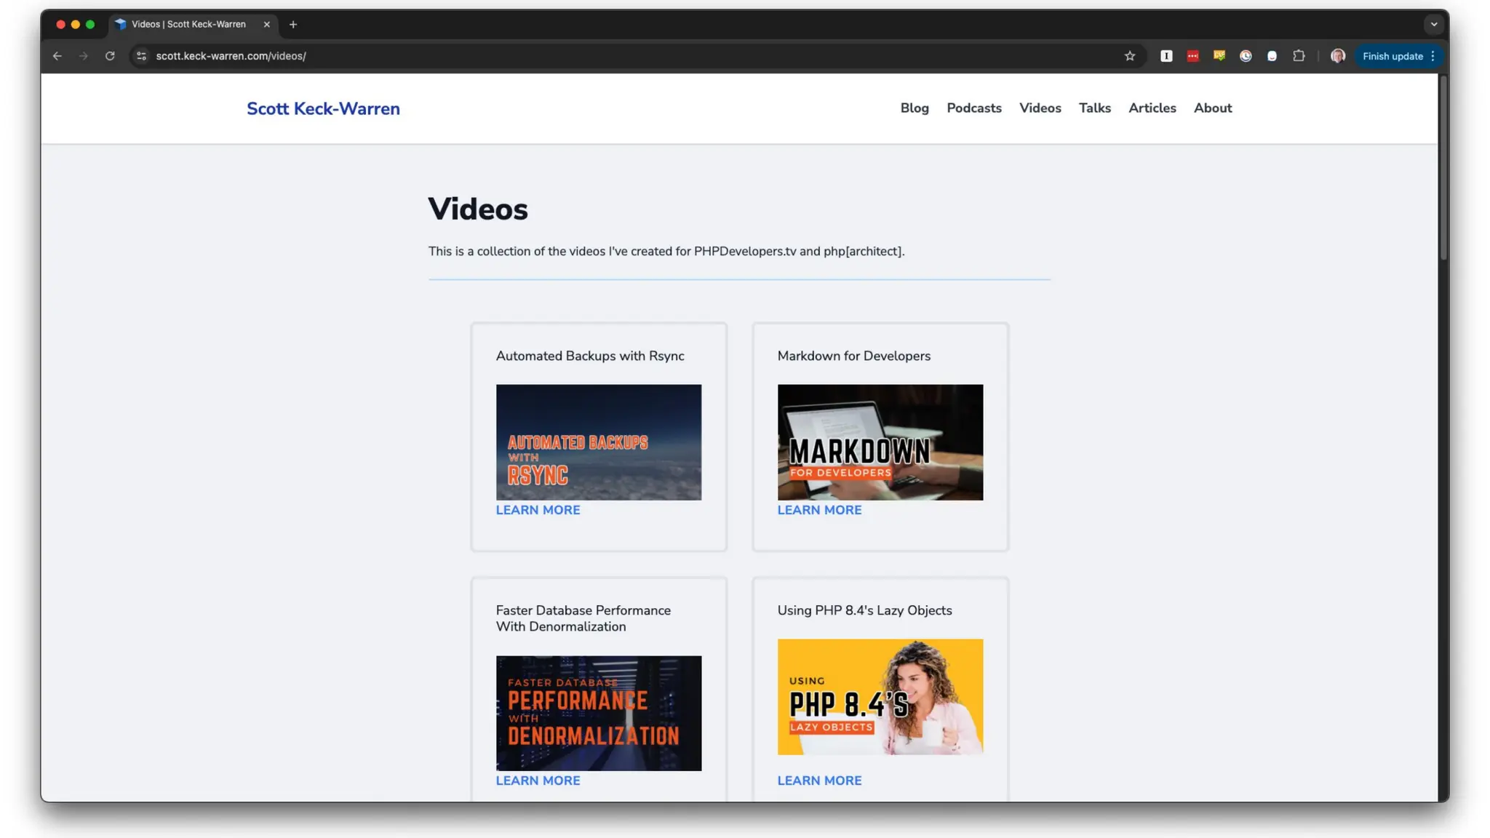Click the browser back arrow
1490x838 pixels.
tap(57, 56)
